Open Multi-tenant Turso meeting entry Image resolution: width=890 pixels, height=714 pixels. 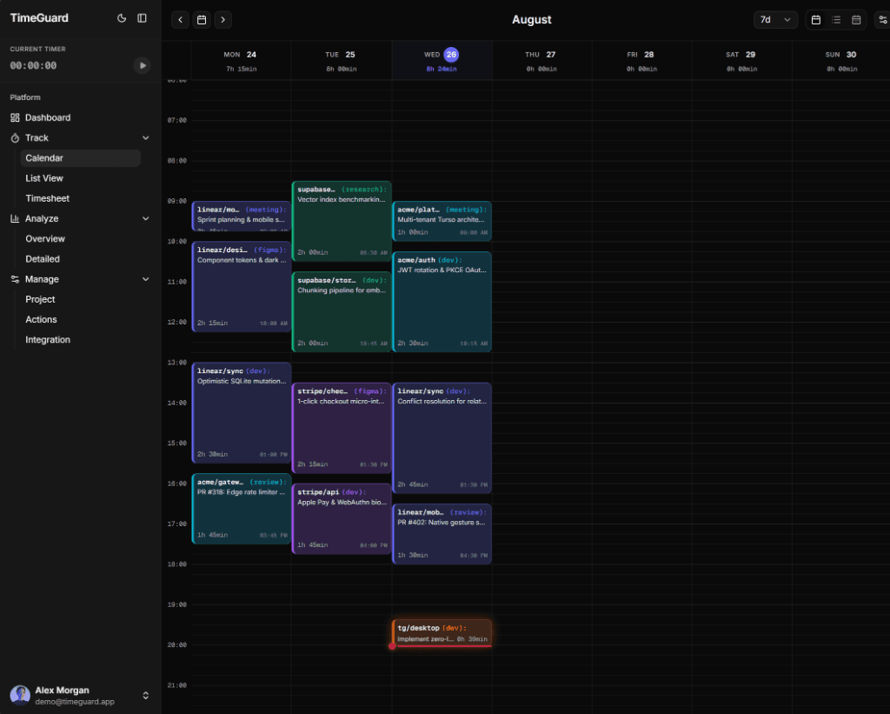pyautogui.click(x=442, y=221)
